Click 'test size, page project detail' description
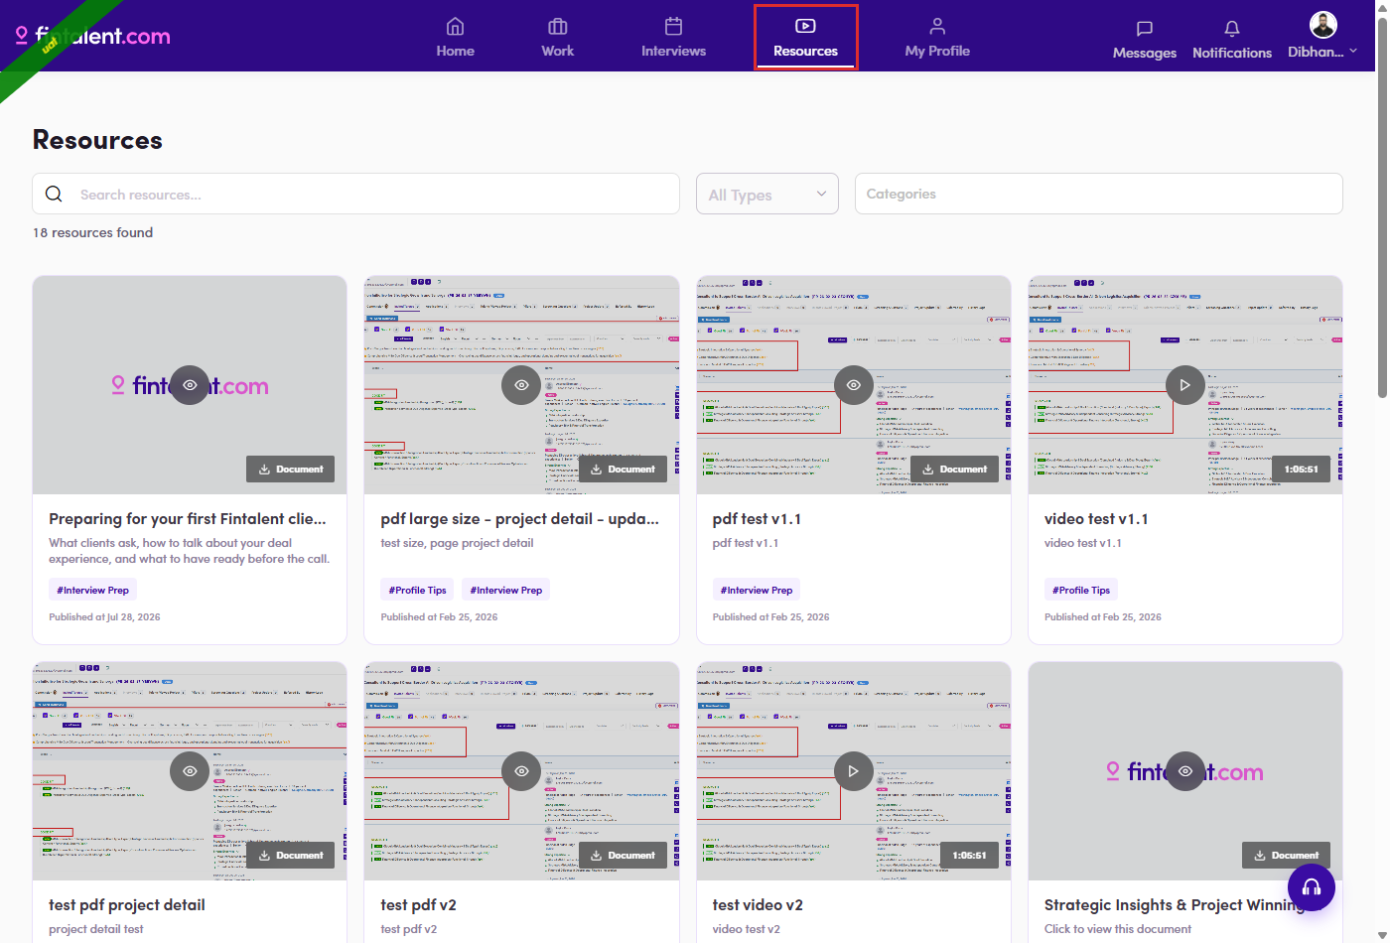 coord(457,543)
